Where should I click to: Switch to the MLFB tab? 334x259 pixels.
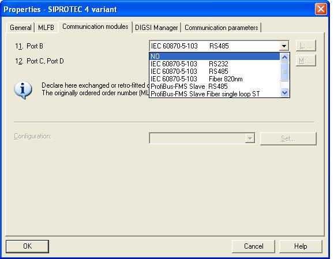(46, 28)
